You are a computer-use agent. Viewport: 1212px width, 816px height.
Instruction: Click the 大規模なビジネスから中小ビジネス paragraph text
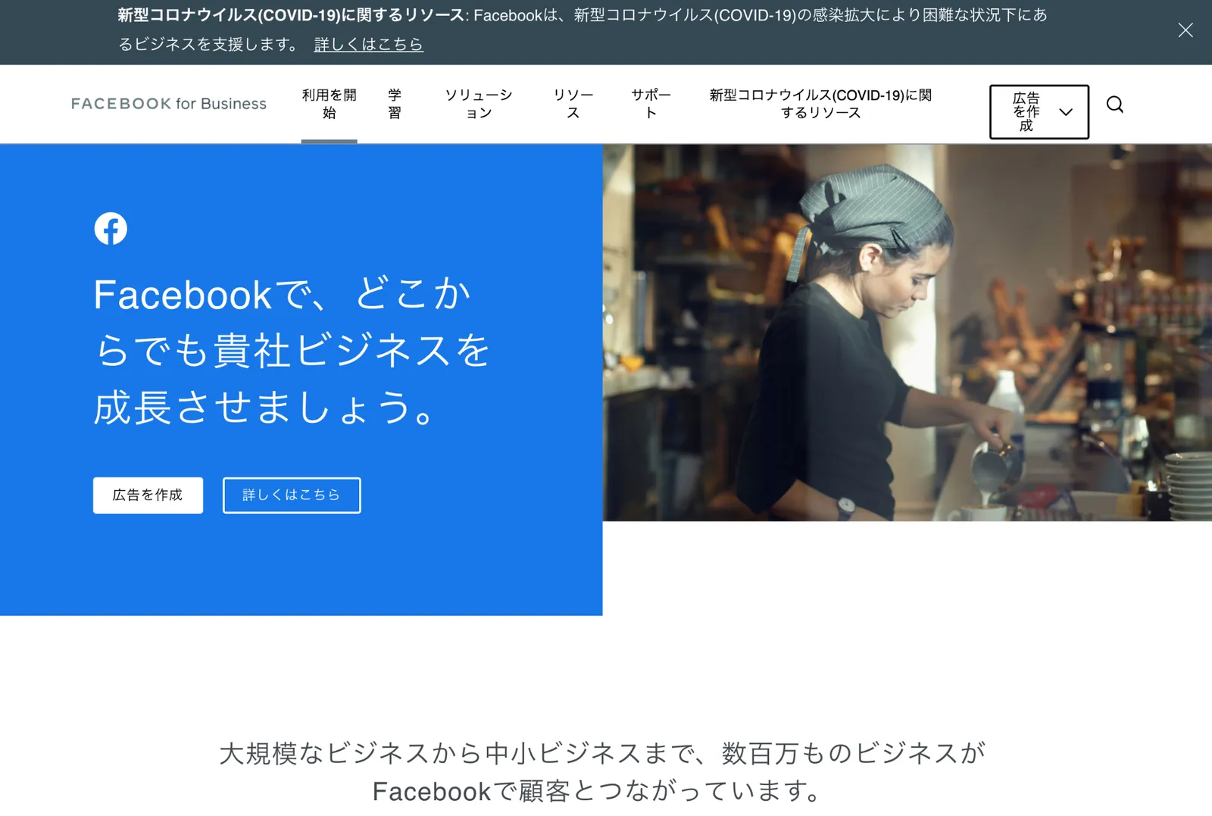pos(602,771)
